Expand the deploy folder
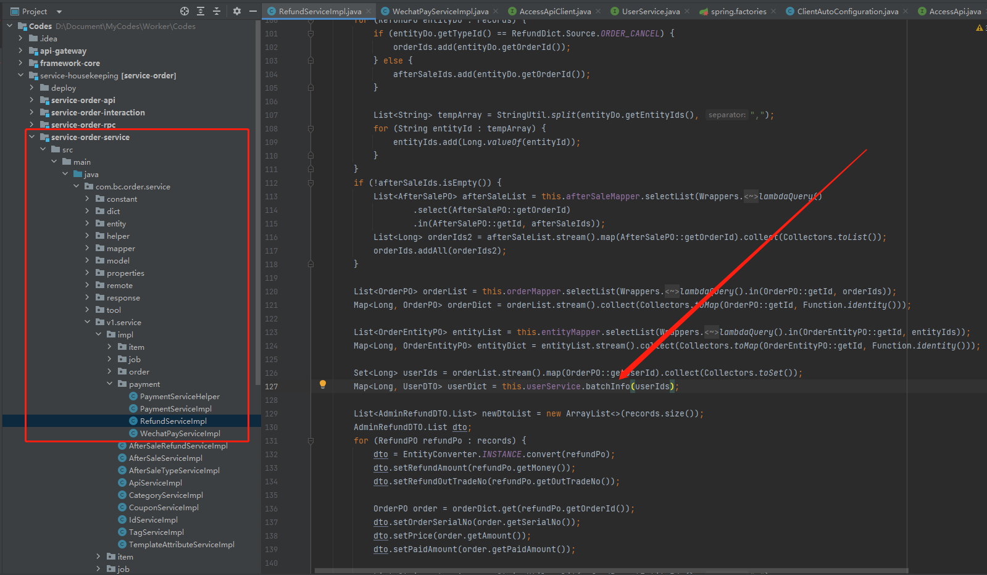Image resolution: width=987 pixels, height=575 pixels. point(31,88)
